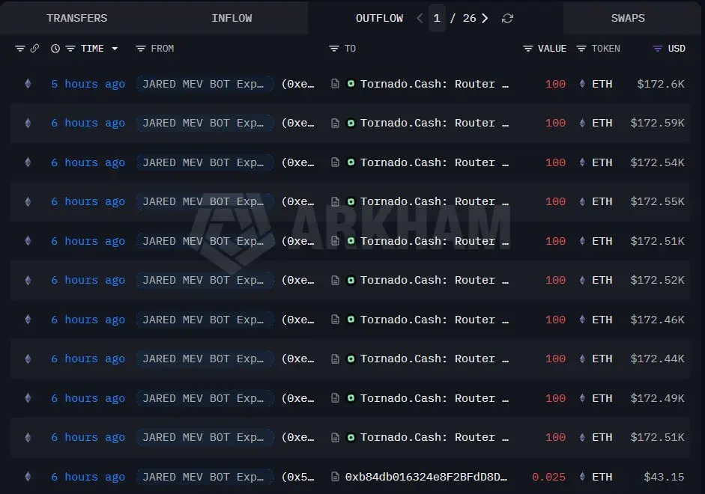Click JARED MEV BOT label in $172.6K row
This screenshot has width=705, height=494.
(205, 84)
